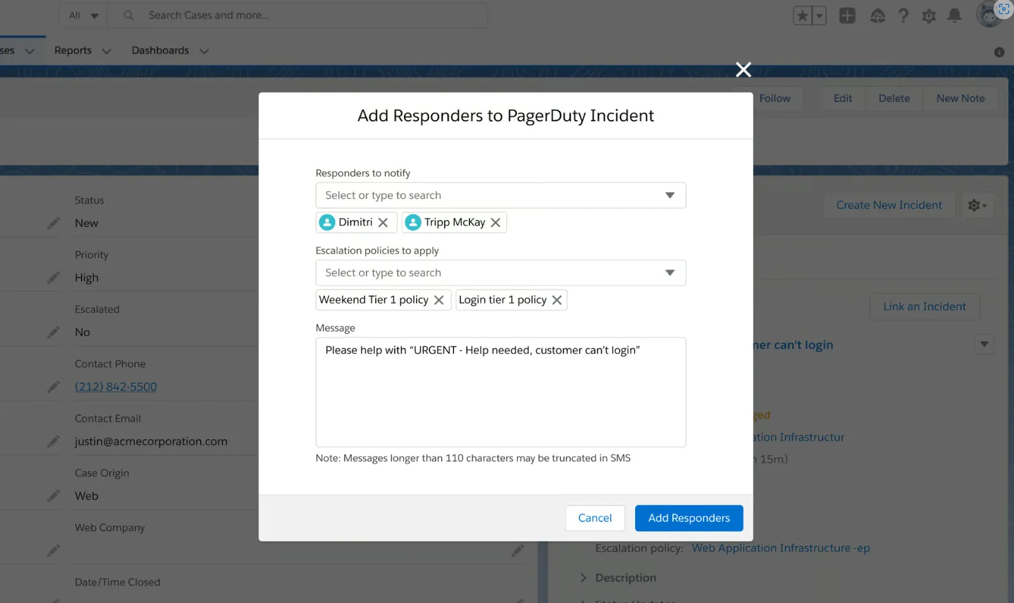Image resolution: width=1014 pixels, height=603 pixels.
Task: Click the Follow button
Action: pos(774,98)
